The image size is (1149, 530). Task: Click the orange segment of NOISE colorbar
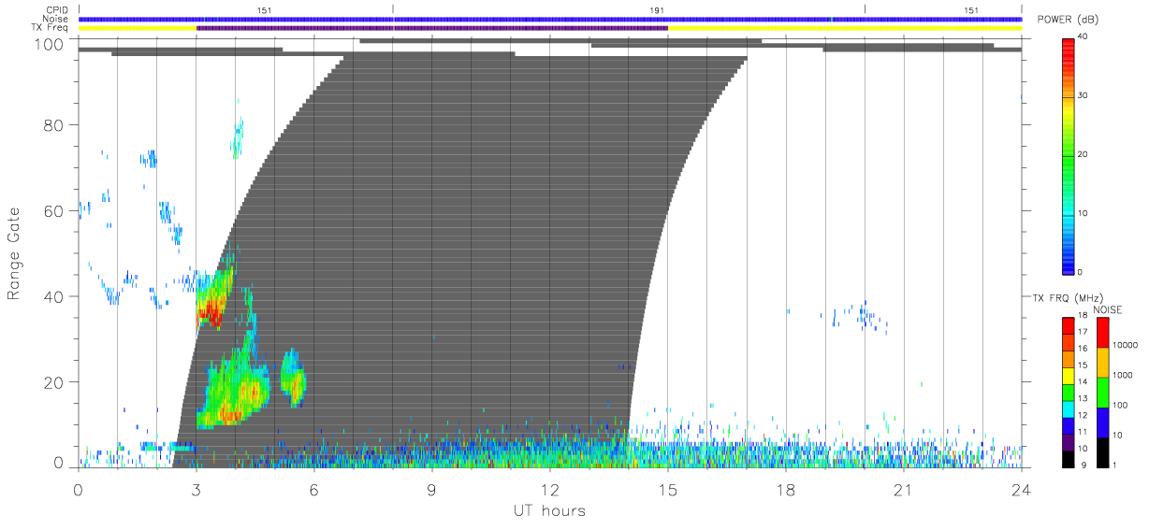coord(1101,363)
